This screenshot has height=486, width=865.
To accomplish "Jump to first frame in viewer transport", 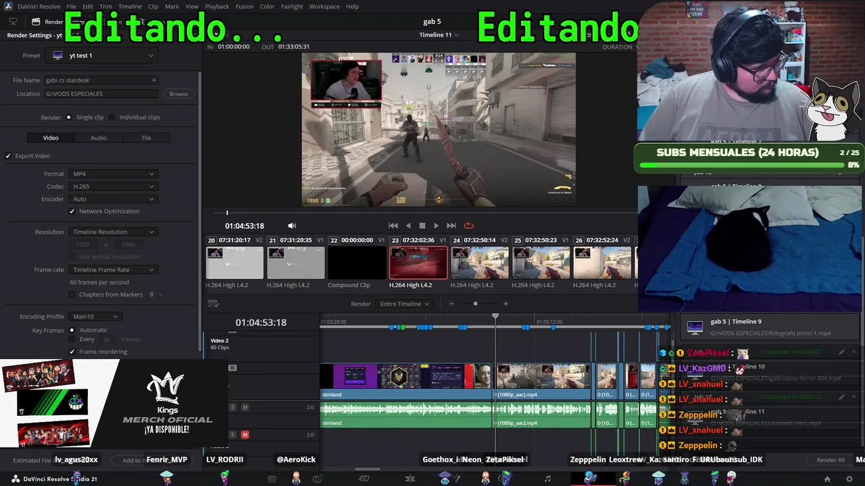I will coord(393,225).
